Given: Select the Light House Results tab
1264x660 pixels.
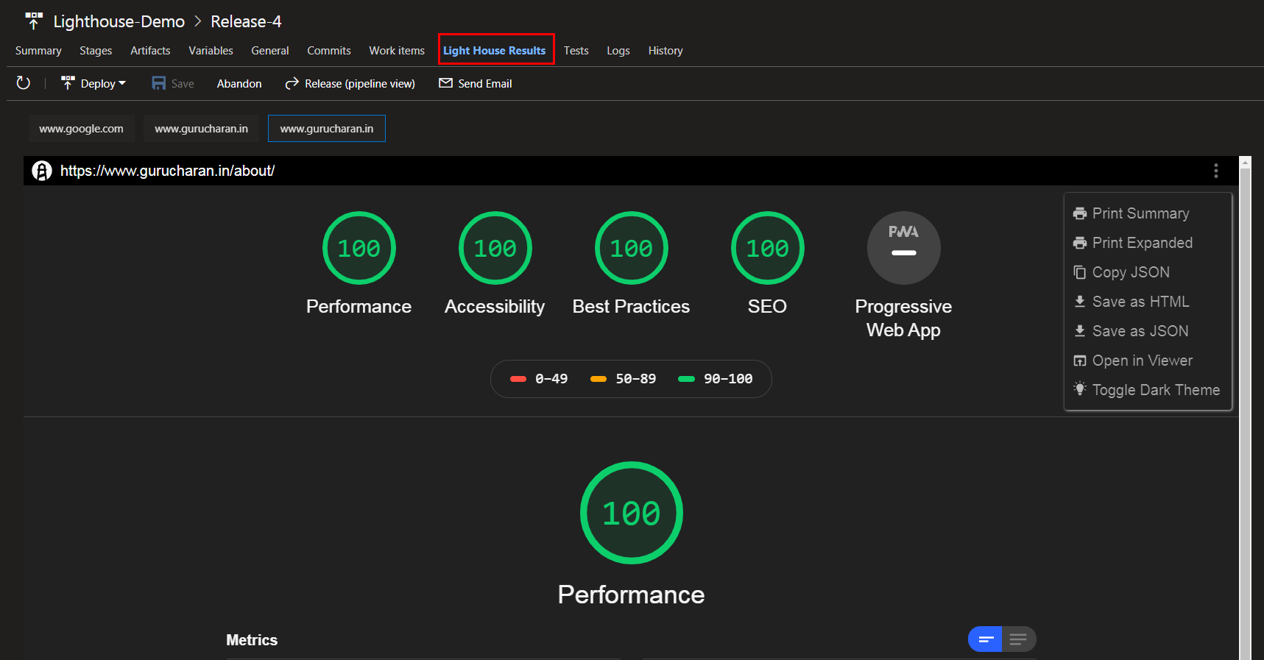Looking at the screenshot, I should tap(495, 50).
